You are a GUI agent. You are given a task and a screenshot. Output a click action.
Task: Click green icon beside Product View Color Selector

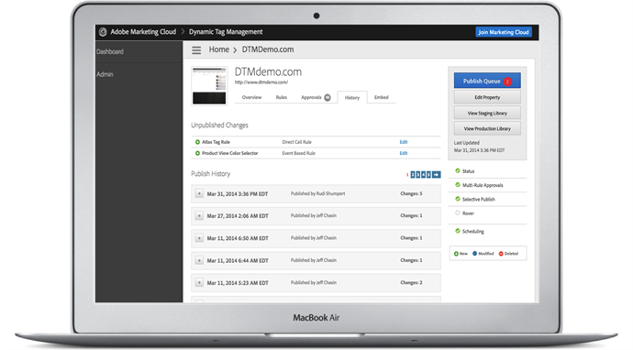tap(197, 153)
